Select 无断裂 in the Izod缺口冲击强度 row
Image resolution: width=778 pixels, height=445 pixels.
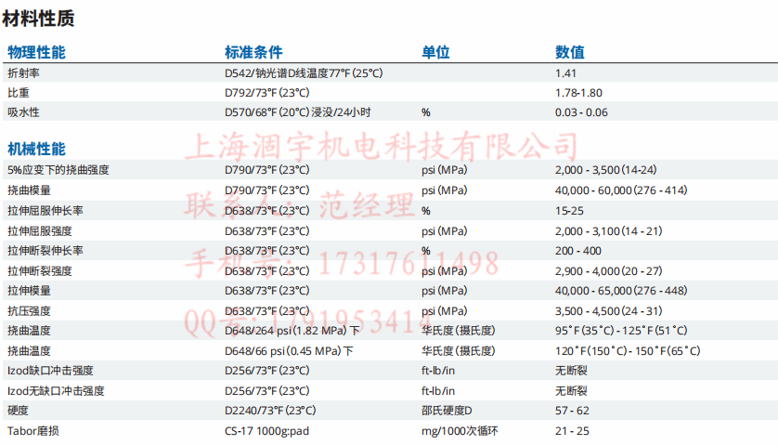click(571, 371)
